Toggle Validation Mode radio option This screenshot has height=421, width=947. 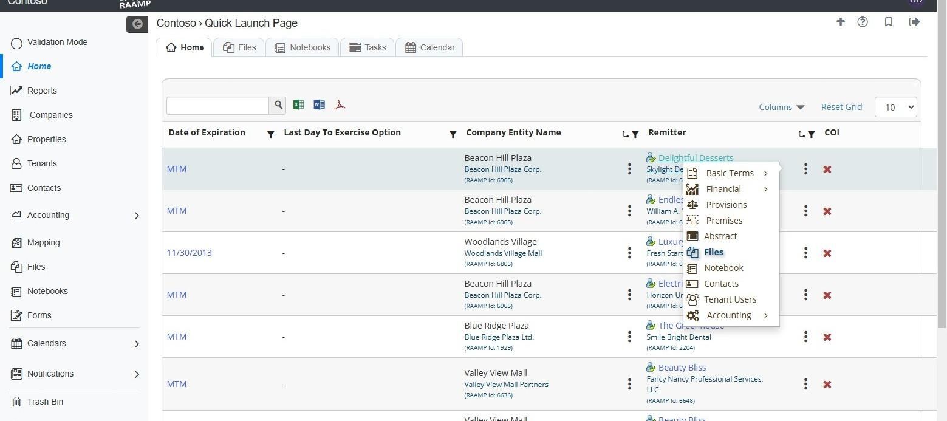click(17, 43)
